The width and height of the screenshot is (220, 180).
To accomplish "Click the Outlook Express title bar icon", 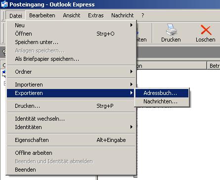I will pos(4,4).
